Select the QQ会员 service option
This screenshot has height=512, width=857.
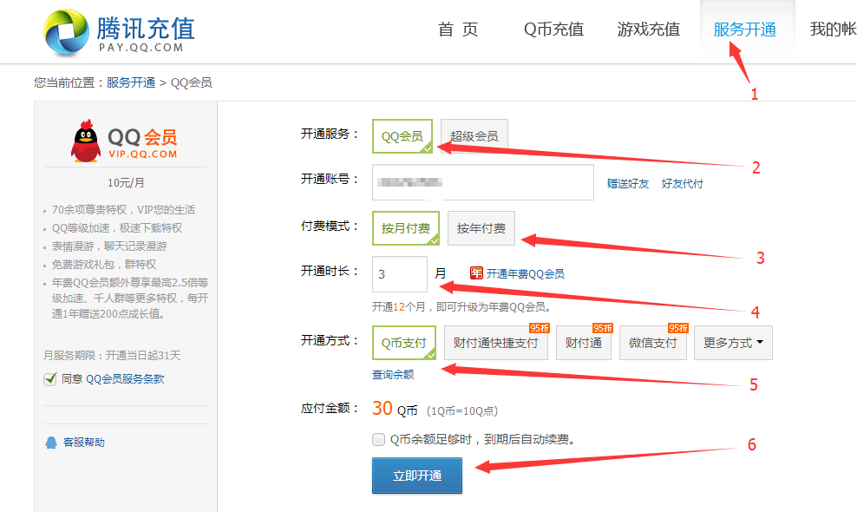click(x=402, y=136)
